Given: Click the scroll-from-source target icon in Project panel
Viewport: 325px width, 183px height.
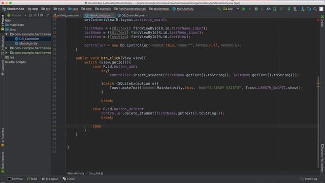Looking at the screenshot, I should [30, 15].
